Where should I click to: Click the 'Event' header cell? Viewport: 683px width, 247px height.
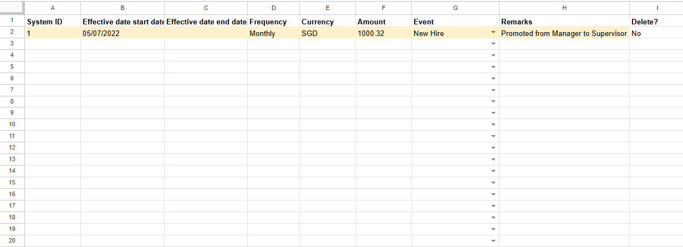click(456, 21)
